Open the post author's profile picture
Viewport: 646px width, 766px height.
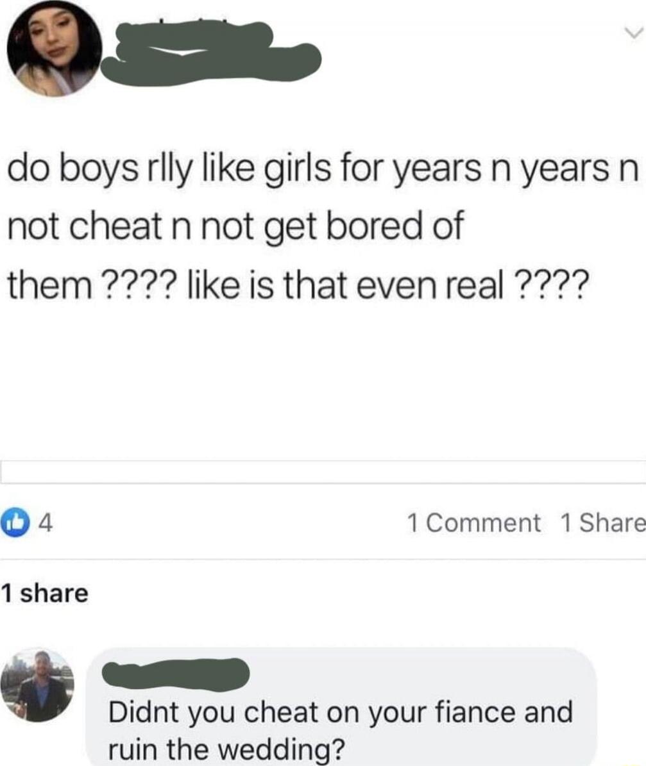(x=55, y=49)
